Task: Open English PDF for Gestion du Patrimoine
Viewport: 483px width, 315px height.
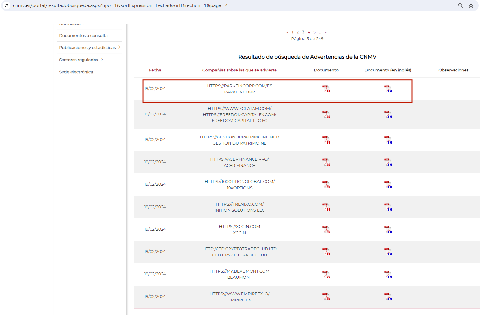Action: [x=388, y=140]
